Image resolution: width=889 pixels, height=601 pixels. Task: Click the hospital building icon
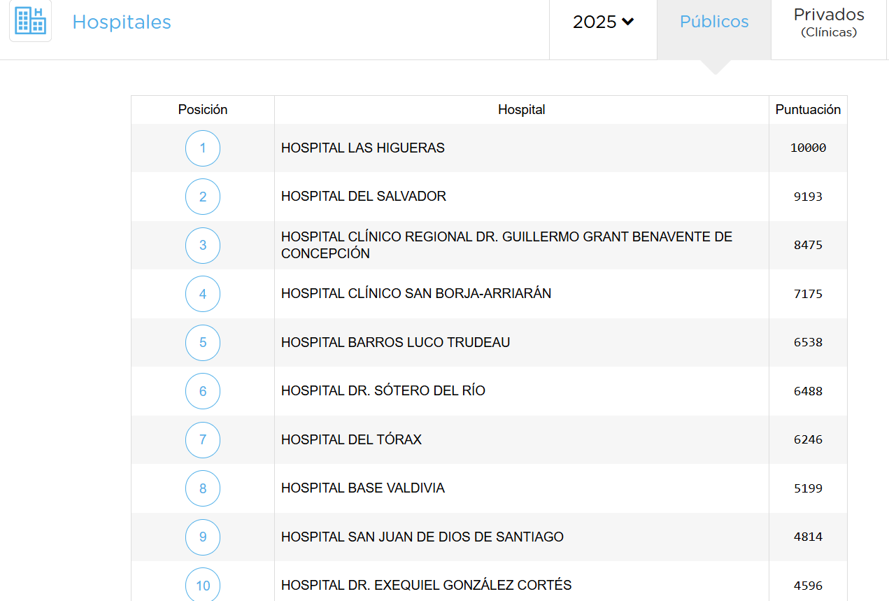30,22
